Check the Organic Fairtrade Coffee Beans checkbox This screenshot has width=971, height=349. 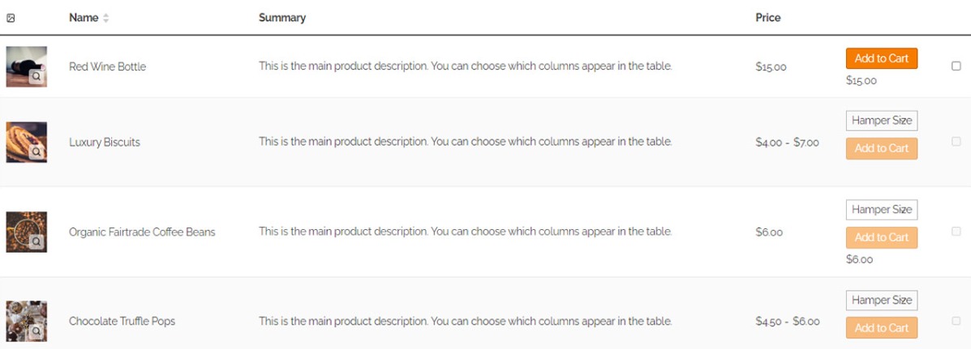[956, 232]
